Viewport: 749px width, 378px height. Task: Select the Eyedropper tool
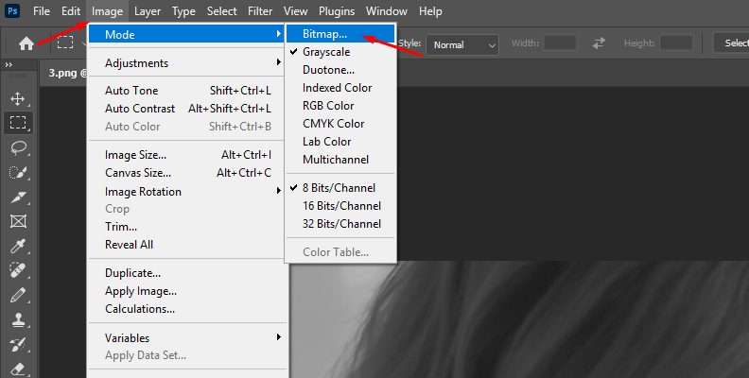click(18, 247)
